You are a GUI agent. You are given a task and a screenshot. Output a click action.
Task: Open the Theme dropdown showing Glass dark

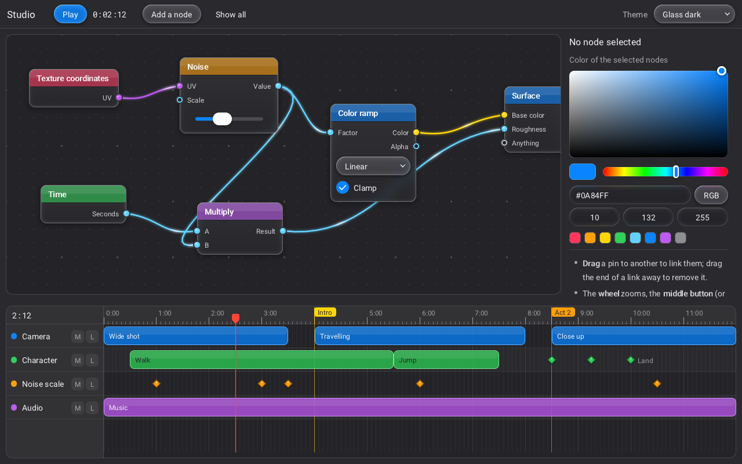click(694, 14)
